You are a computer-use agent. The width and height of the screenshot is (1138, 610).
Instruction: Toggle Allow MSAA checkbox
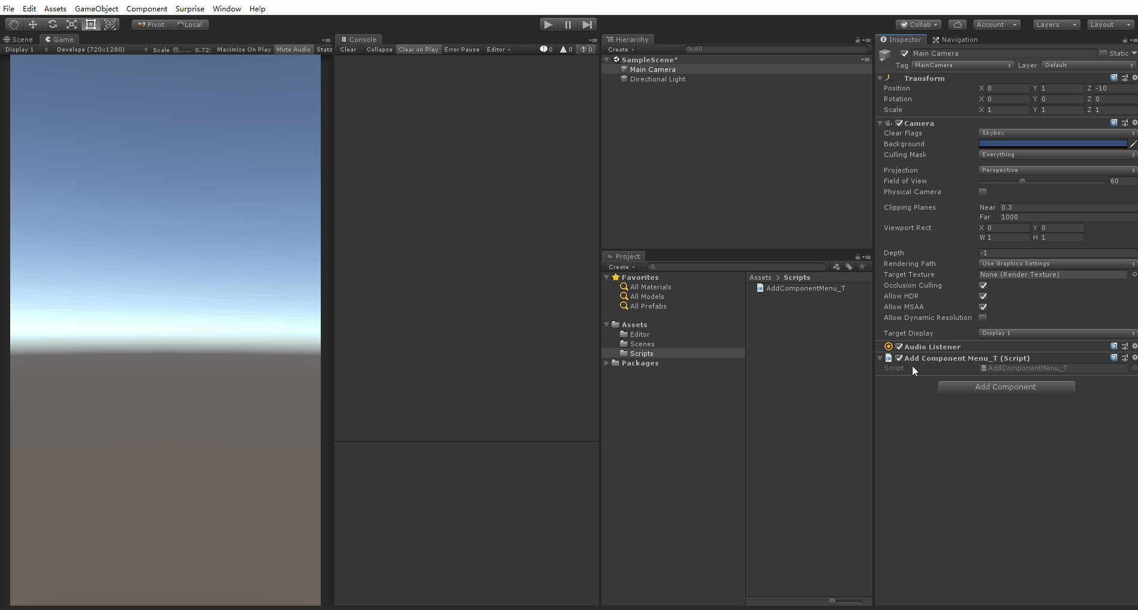point(983,307)
